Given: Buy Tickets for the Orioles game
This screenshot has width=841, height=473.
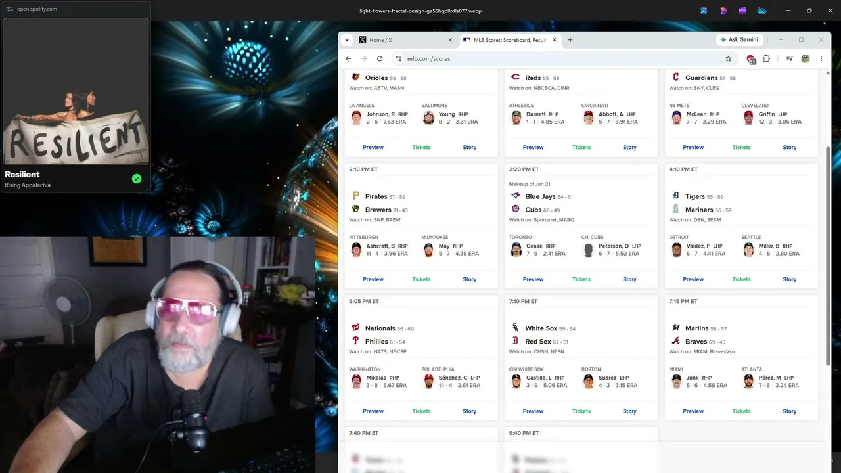Looking at the screenshot, I should click(421, 147).
